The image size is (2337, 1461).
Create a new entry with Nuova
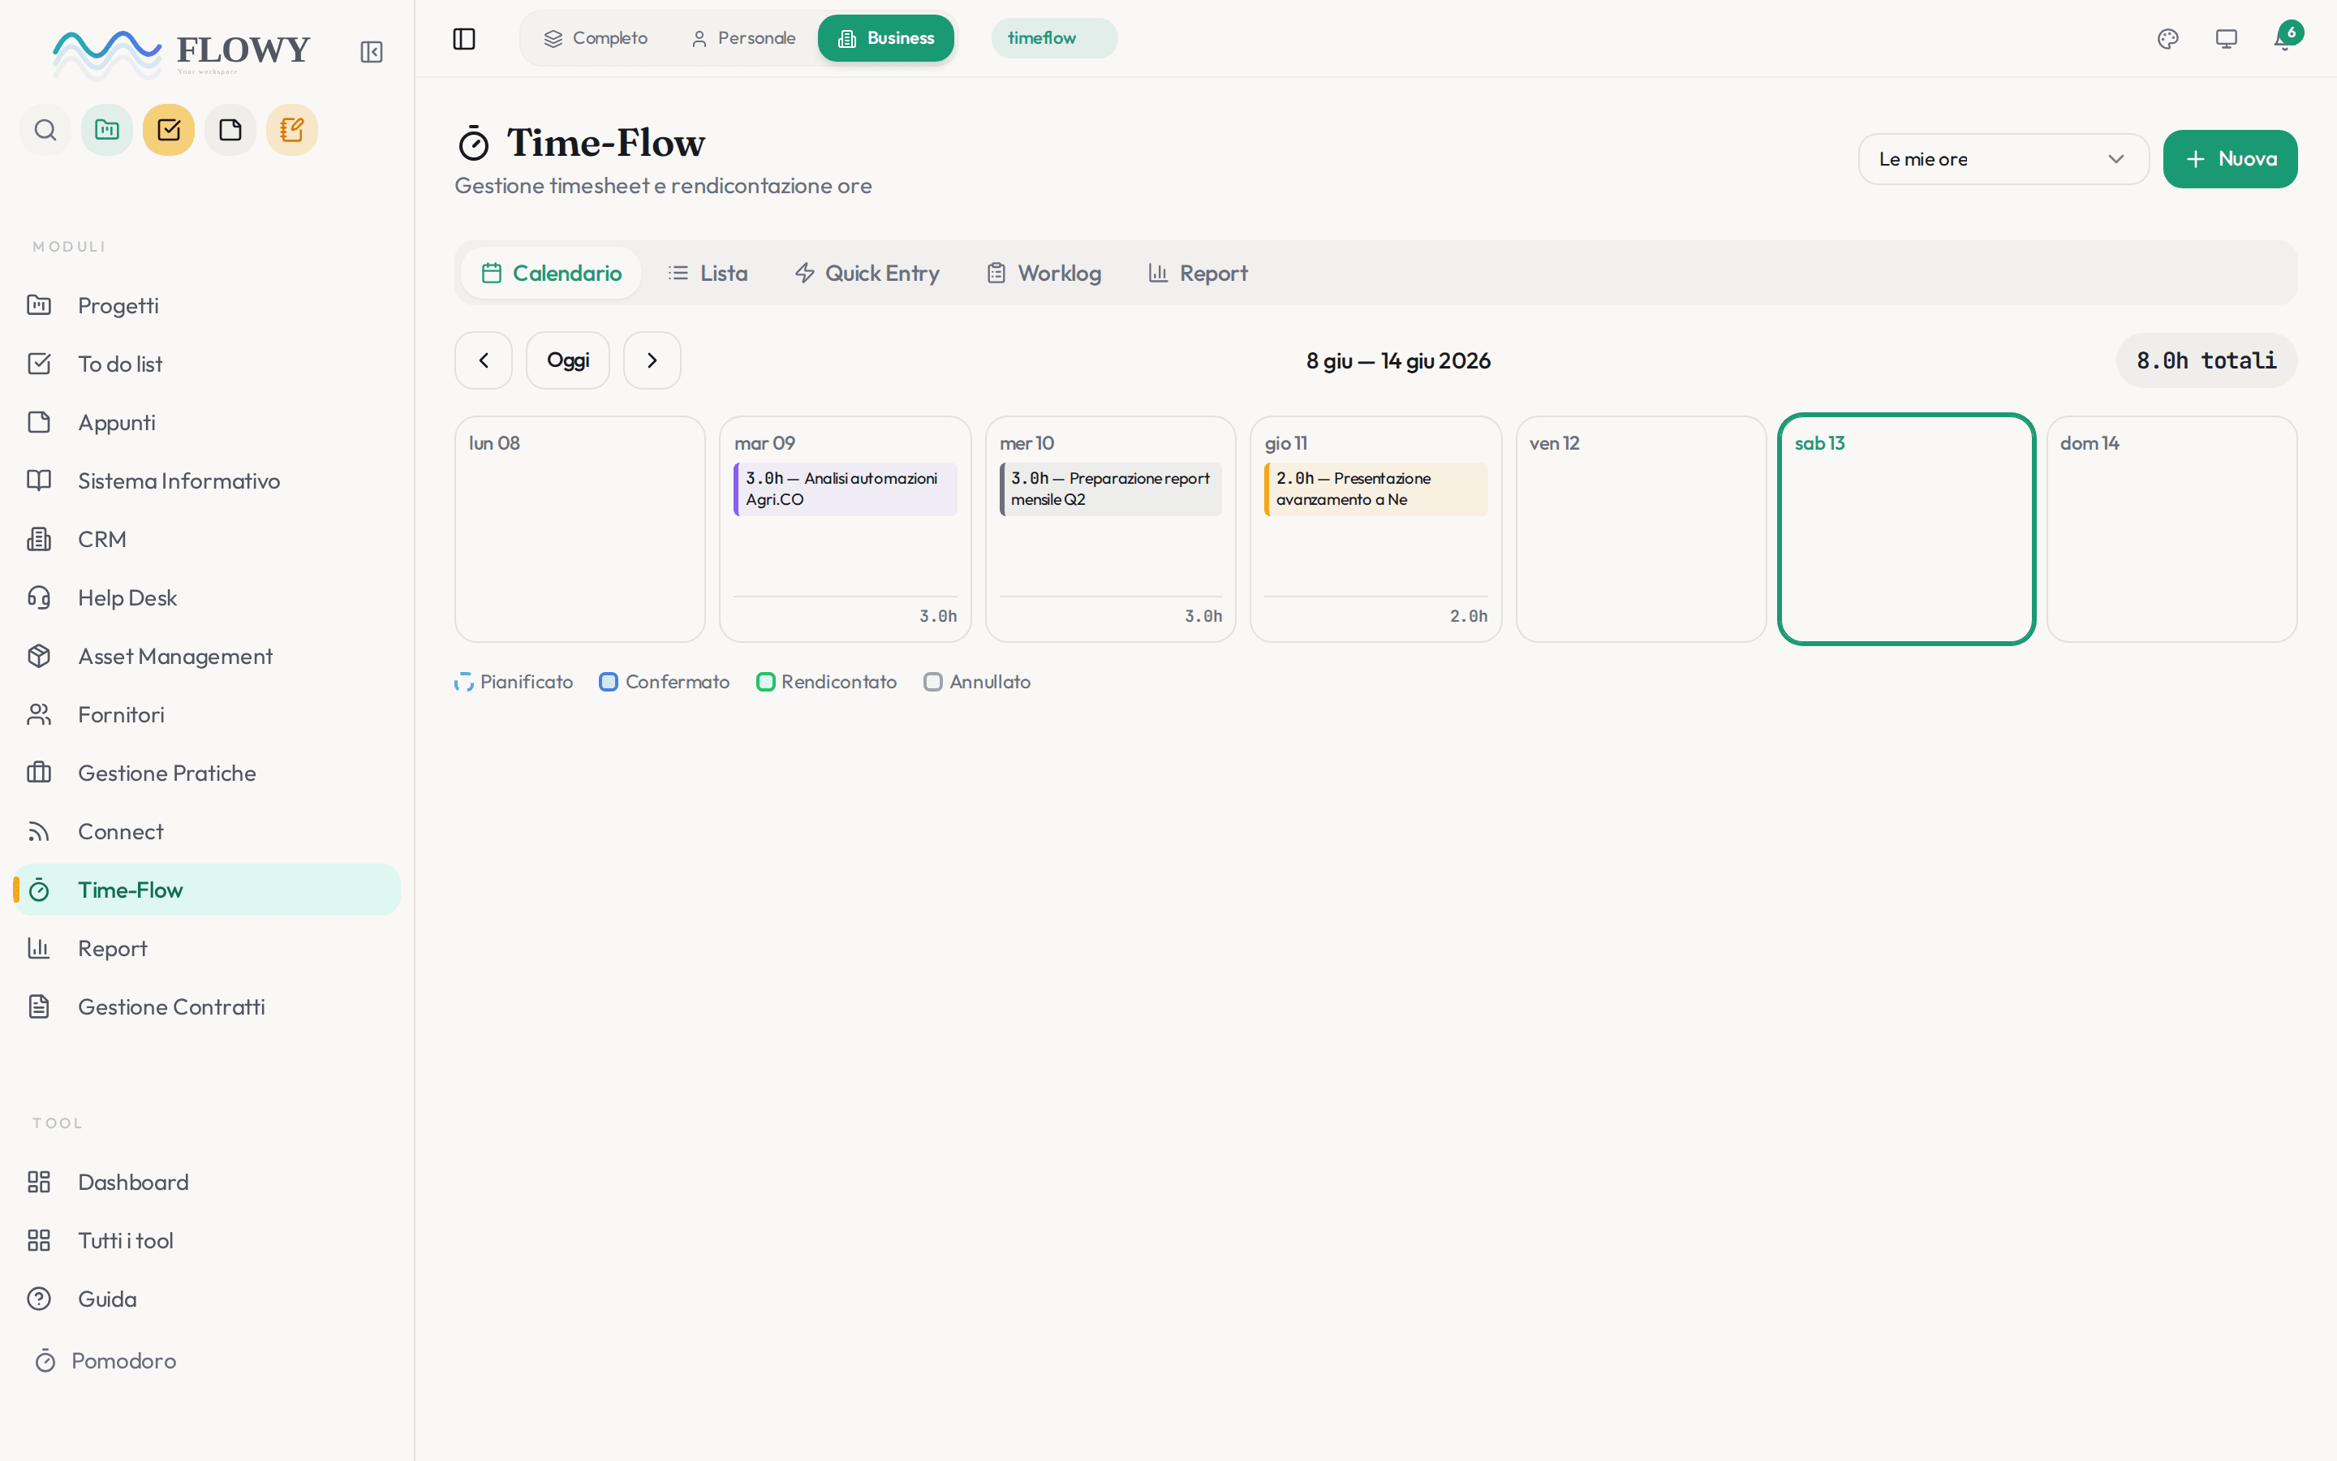pos(2230,159)
